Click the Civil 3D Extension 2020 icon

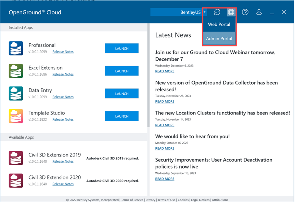[16, 181]
